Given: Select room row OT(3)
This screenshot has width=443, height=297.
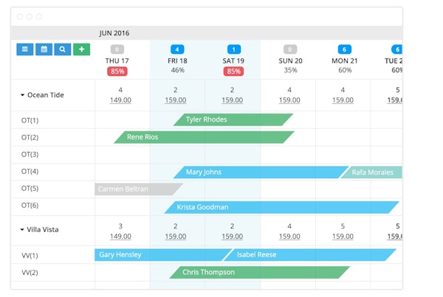Looking at the screenshot, I should coord(30,155).
